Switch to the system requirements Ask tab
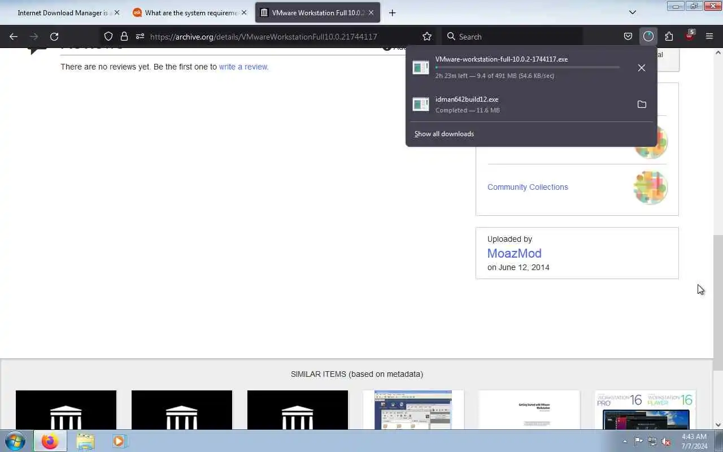The width and height of the screenshot is (723, 452). (x=191, y=12)
